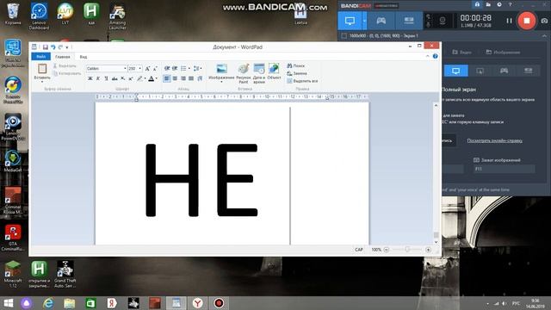Click Поиск find button
The width and height of the screenshot is (551, 310).
(296, 65)
